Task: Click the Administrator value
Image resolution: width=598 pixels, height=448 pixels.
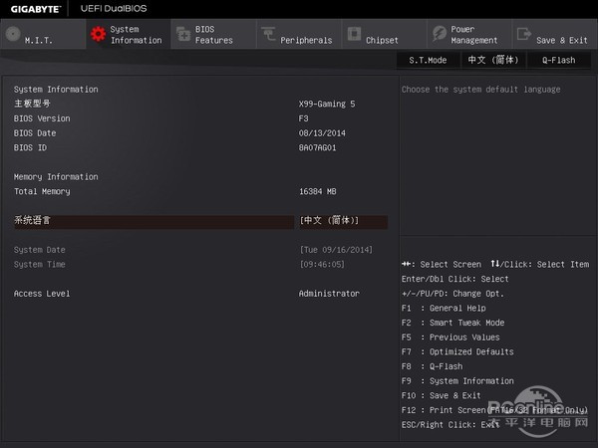Action: click(x=329, y=294)
